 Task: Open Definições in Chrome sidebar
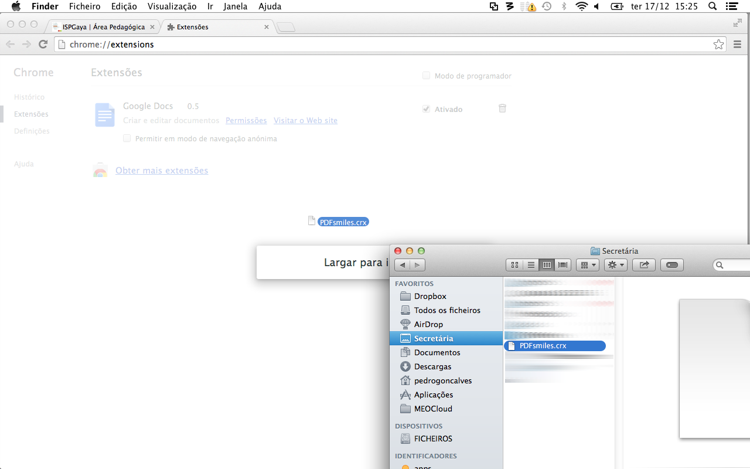pos(32,131)
